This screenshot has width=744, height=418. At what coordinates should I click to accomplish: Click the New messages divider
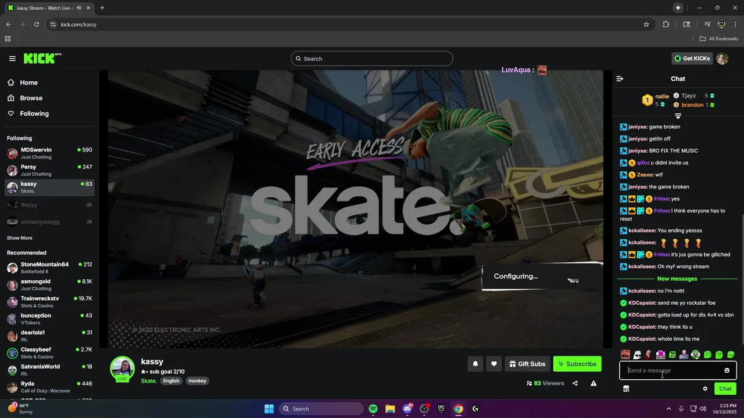[x=677, y=279]
